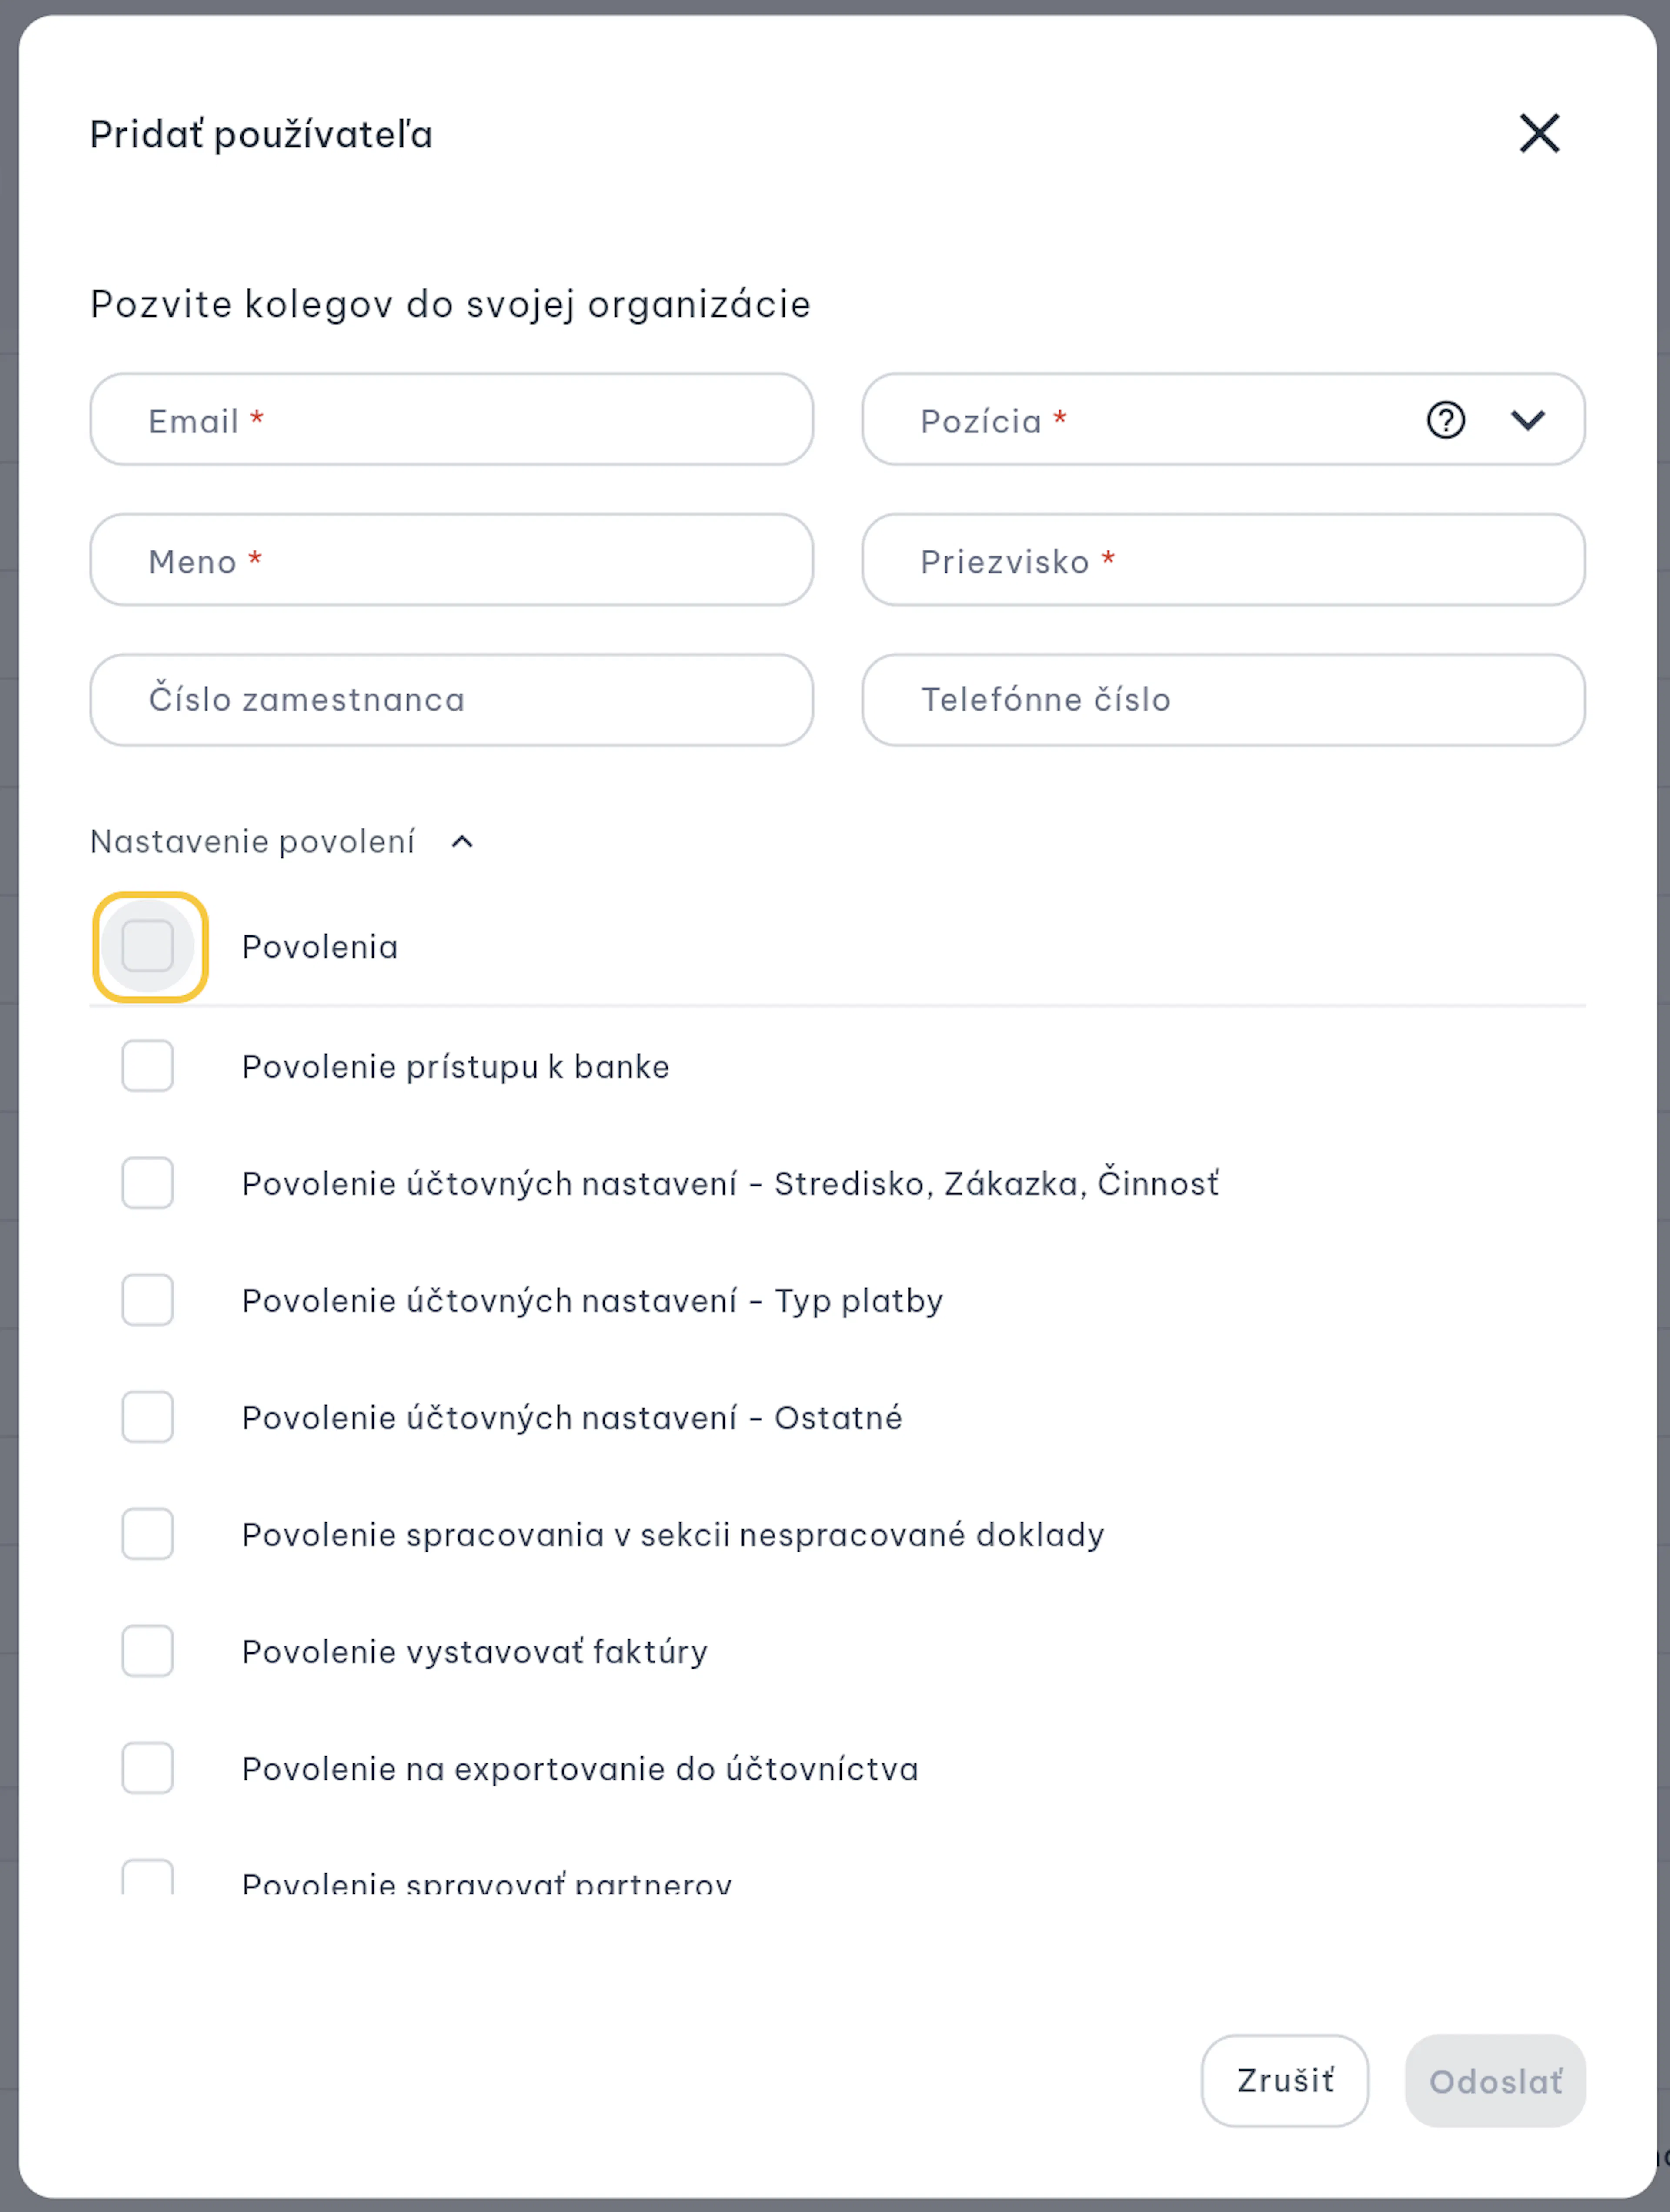Focus the Telefónne číslo field
The height and width of the screenshot is (2212, 1670).
point(1223,700)
